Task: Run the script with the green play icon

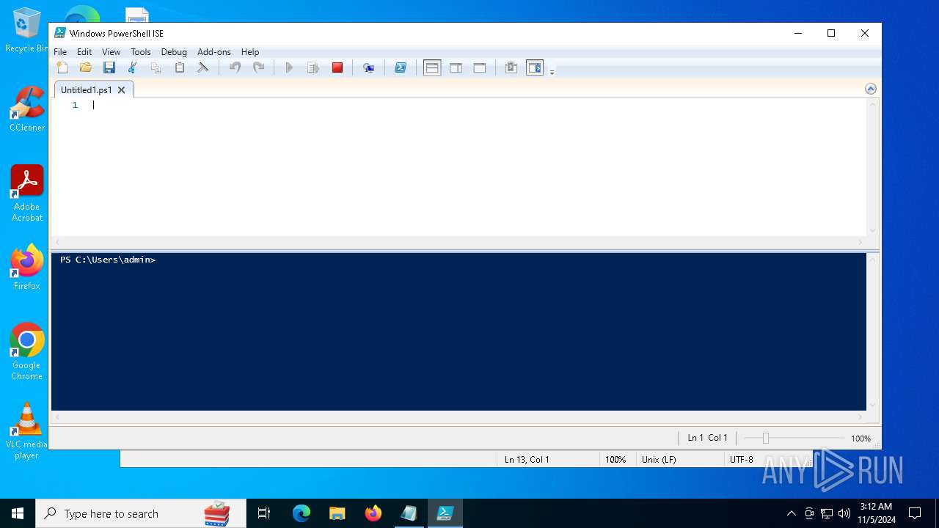Action: point(289,68)
